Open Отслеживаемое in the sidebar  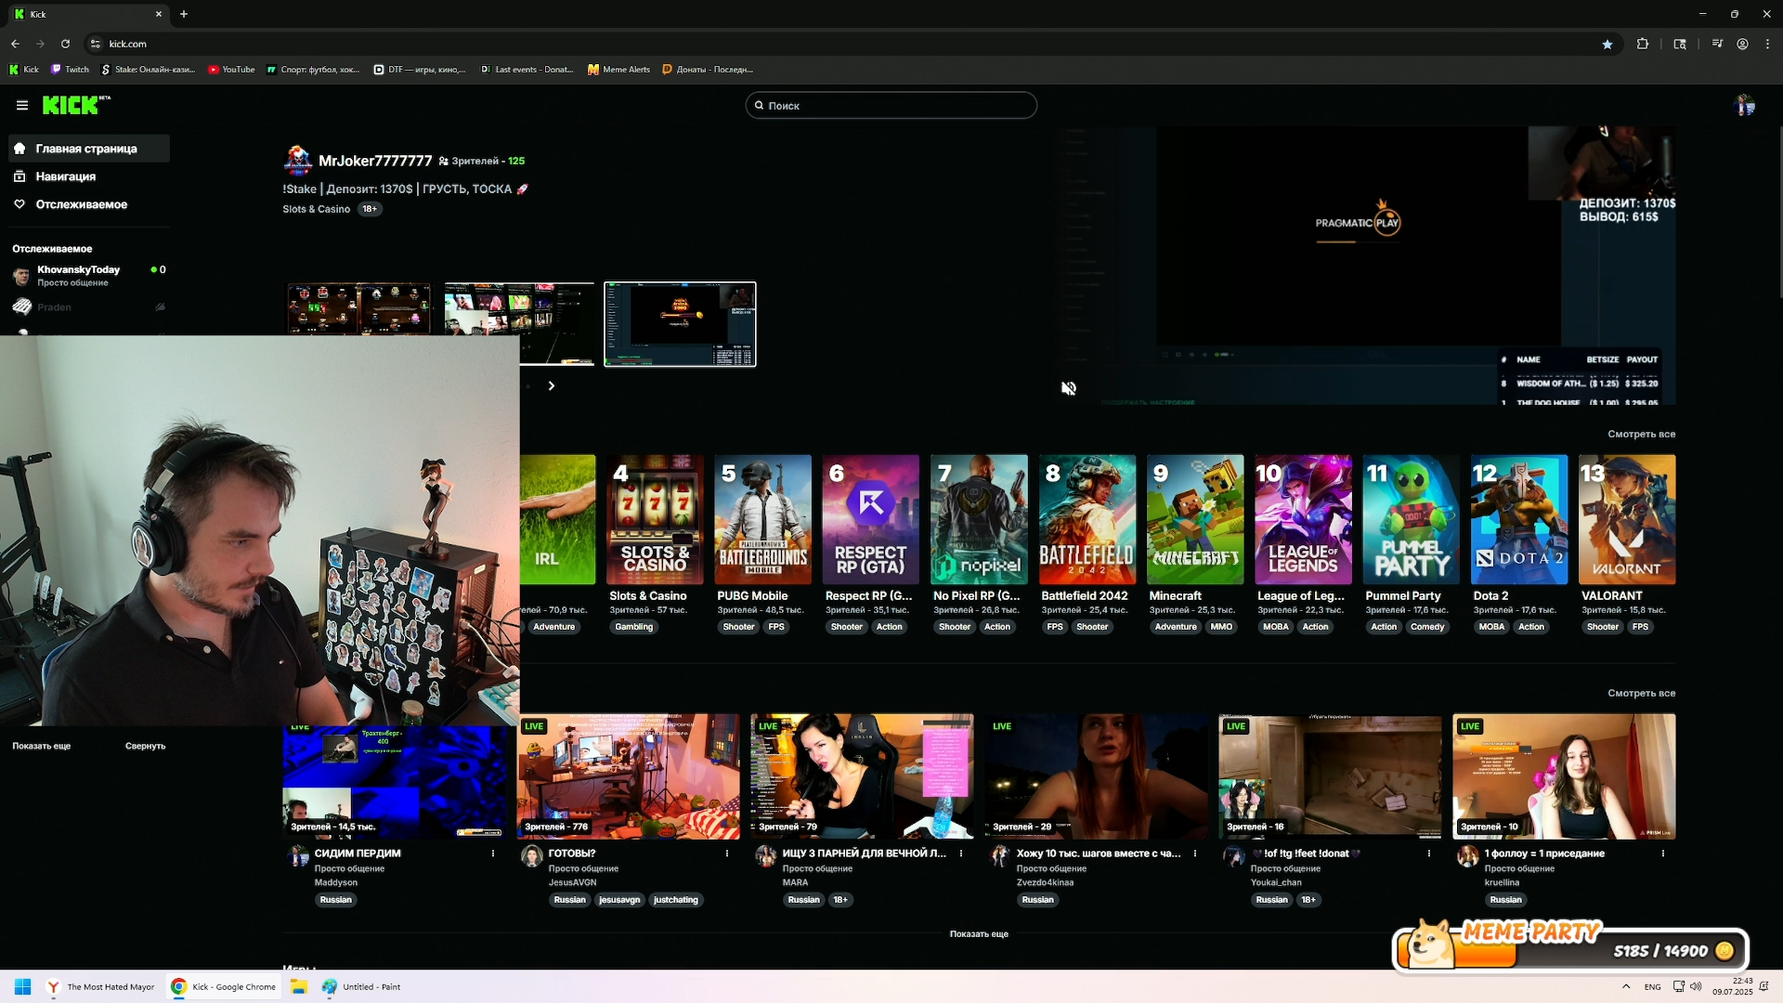tap(89, 204)
